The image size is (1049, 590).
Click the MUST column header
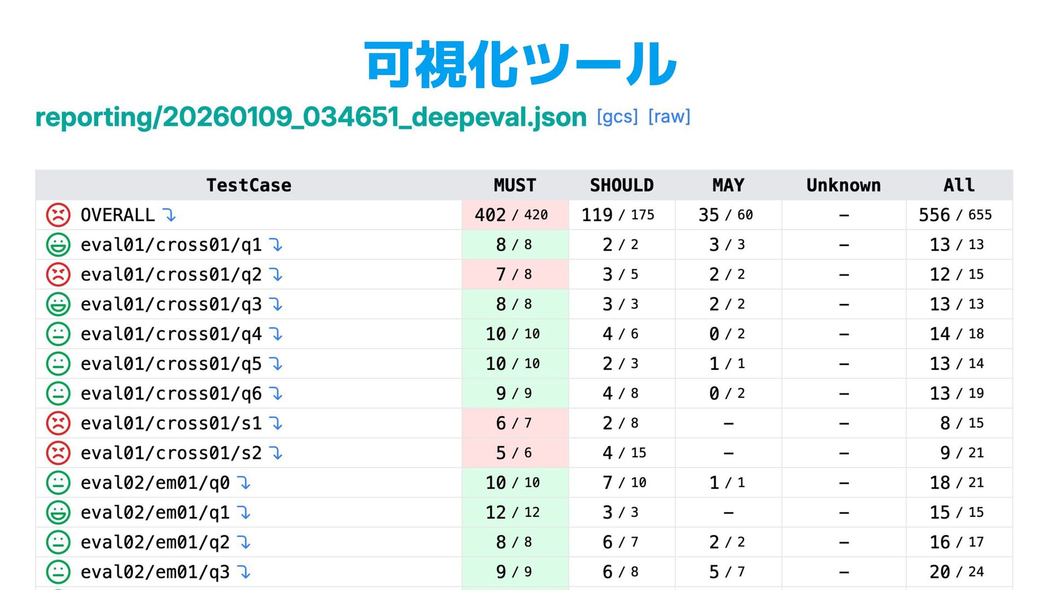tap(515, 185)
